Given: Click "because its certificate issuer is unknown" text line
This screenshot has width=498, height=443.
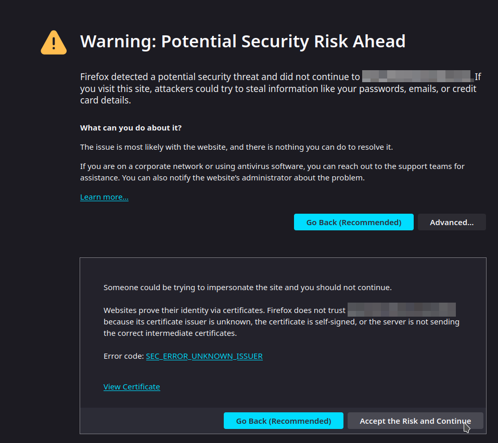Looking at the screenshot, I should tap(281, 322).
